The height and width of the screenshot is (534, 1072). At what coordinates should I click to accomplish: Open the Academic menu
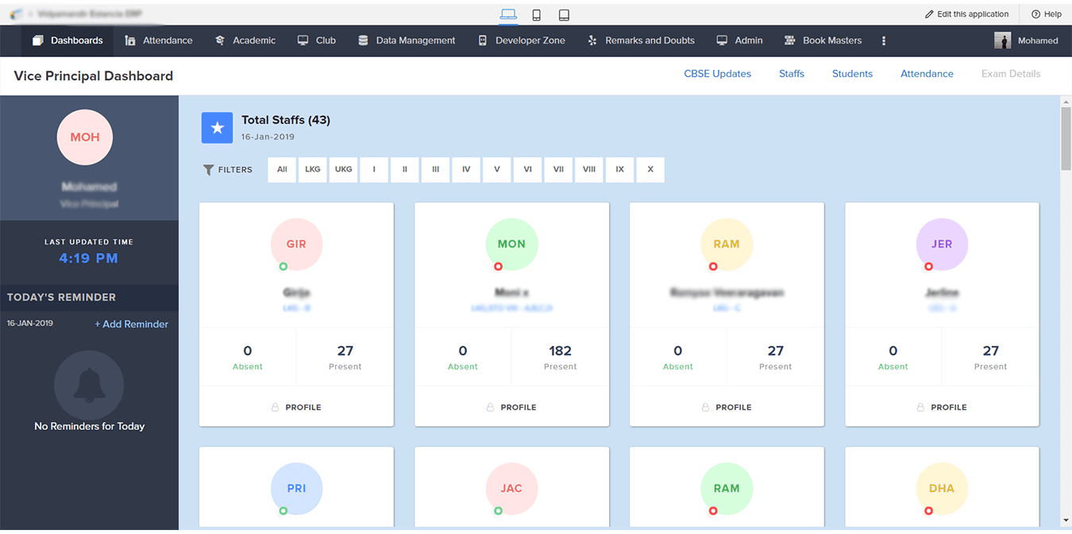[x=245, y=40]
